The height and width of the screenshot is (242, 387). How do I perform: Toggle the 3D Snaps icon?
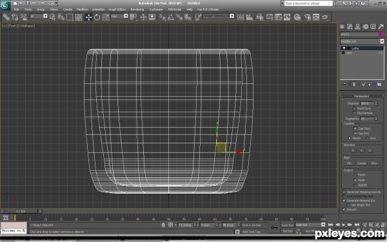163,17
